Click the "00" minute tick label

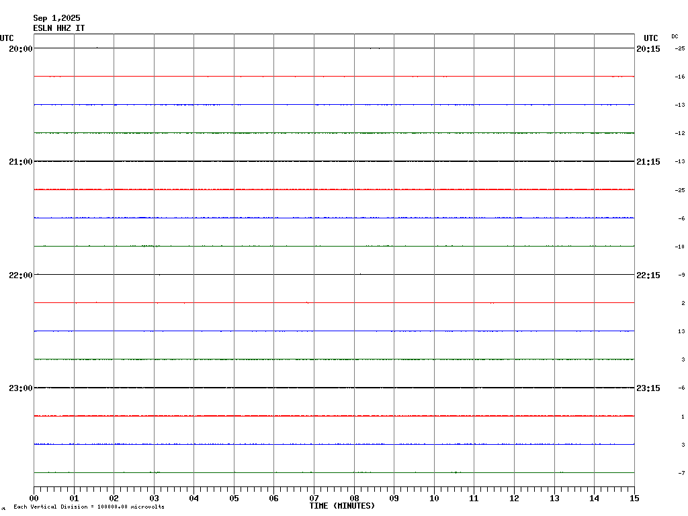34,498
